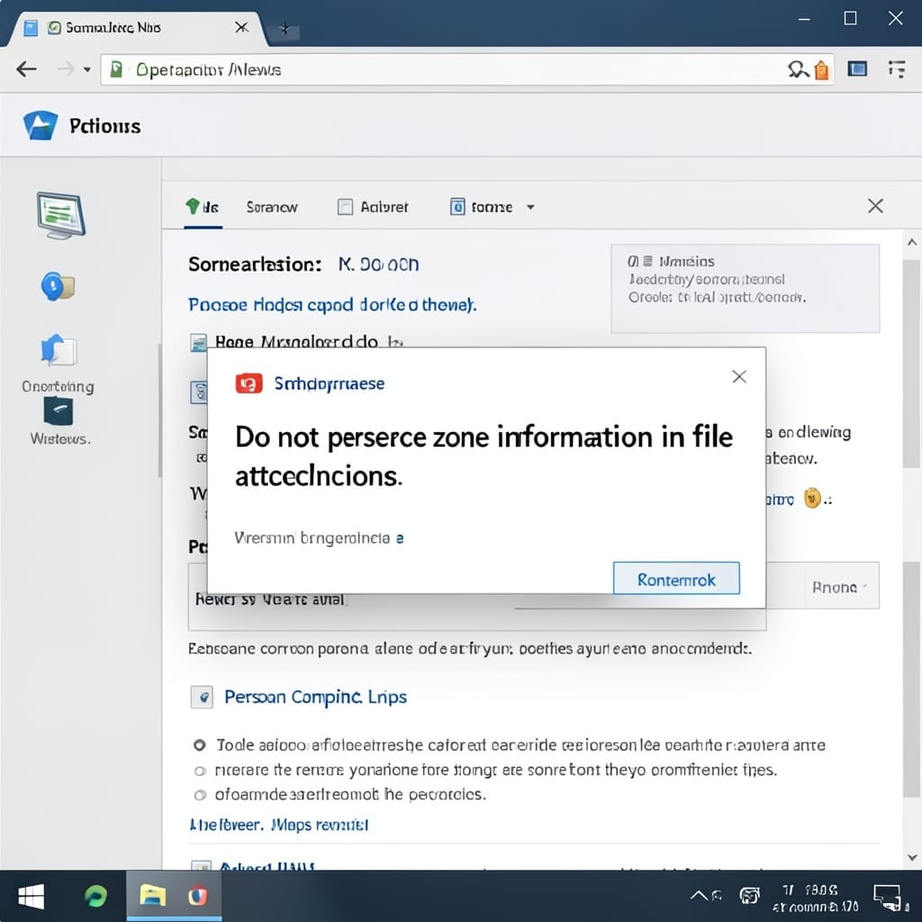Open the Wrersmn brngerolncla link

(x=319, y=538)
